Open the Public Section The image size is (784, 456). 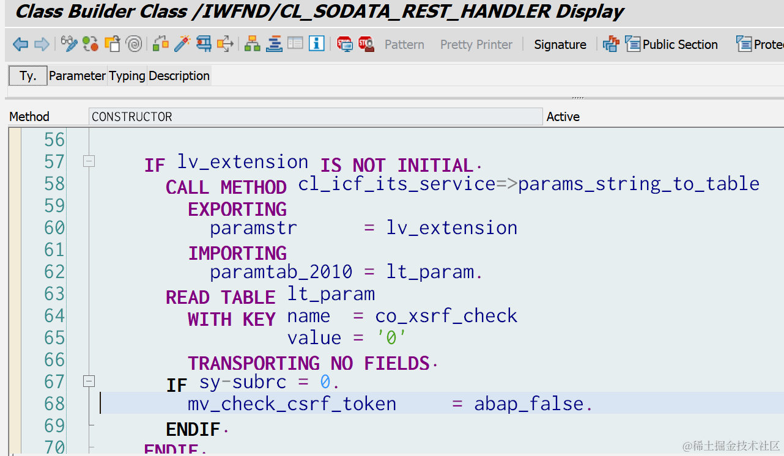[x=671, y=44]
